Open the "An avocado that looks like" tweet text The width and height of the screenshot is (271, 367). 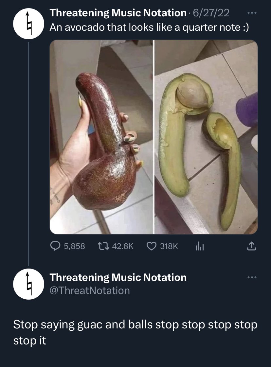click(x=149, y=27)
